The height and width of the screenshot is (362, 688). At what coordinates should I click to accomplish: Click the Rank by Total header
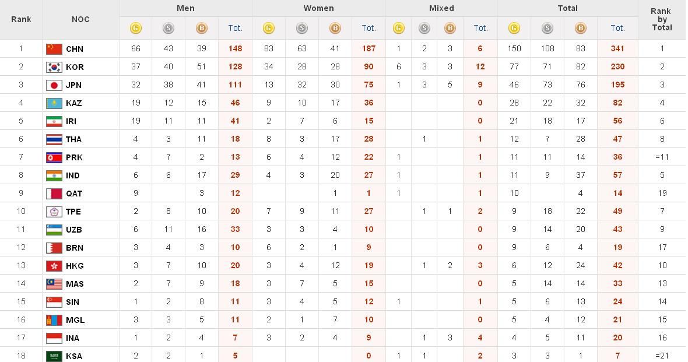click(662, 19)
